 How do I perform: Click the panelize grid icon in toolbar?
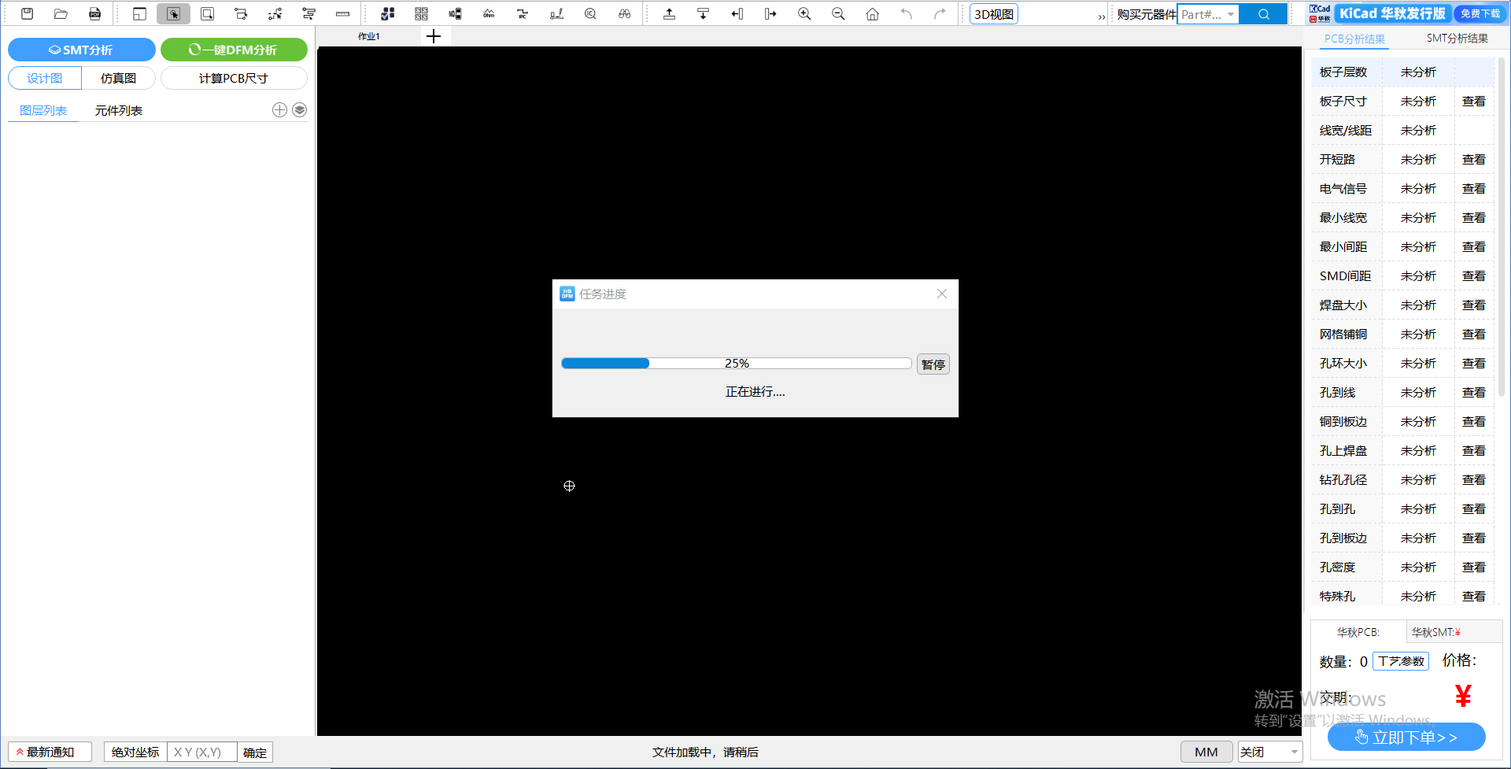(421, 13)
